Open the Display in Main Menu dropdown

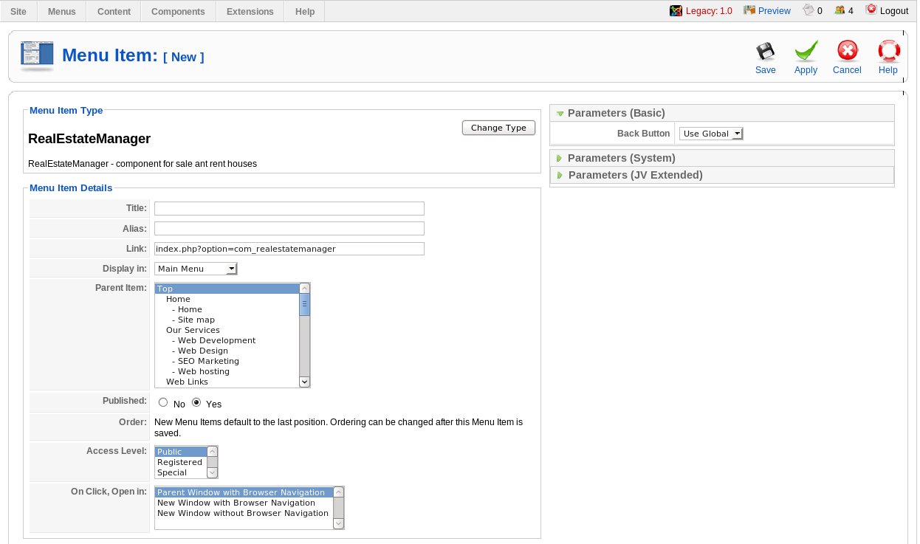(196, 269)
